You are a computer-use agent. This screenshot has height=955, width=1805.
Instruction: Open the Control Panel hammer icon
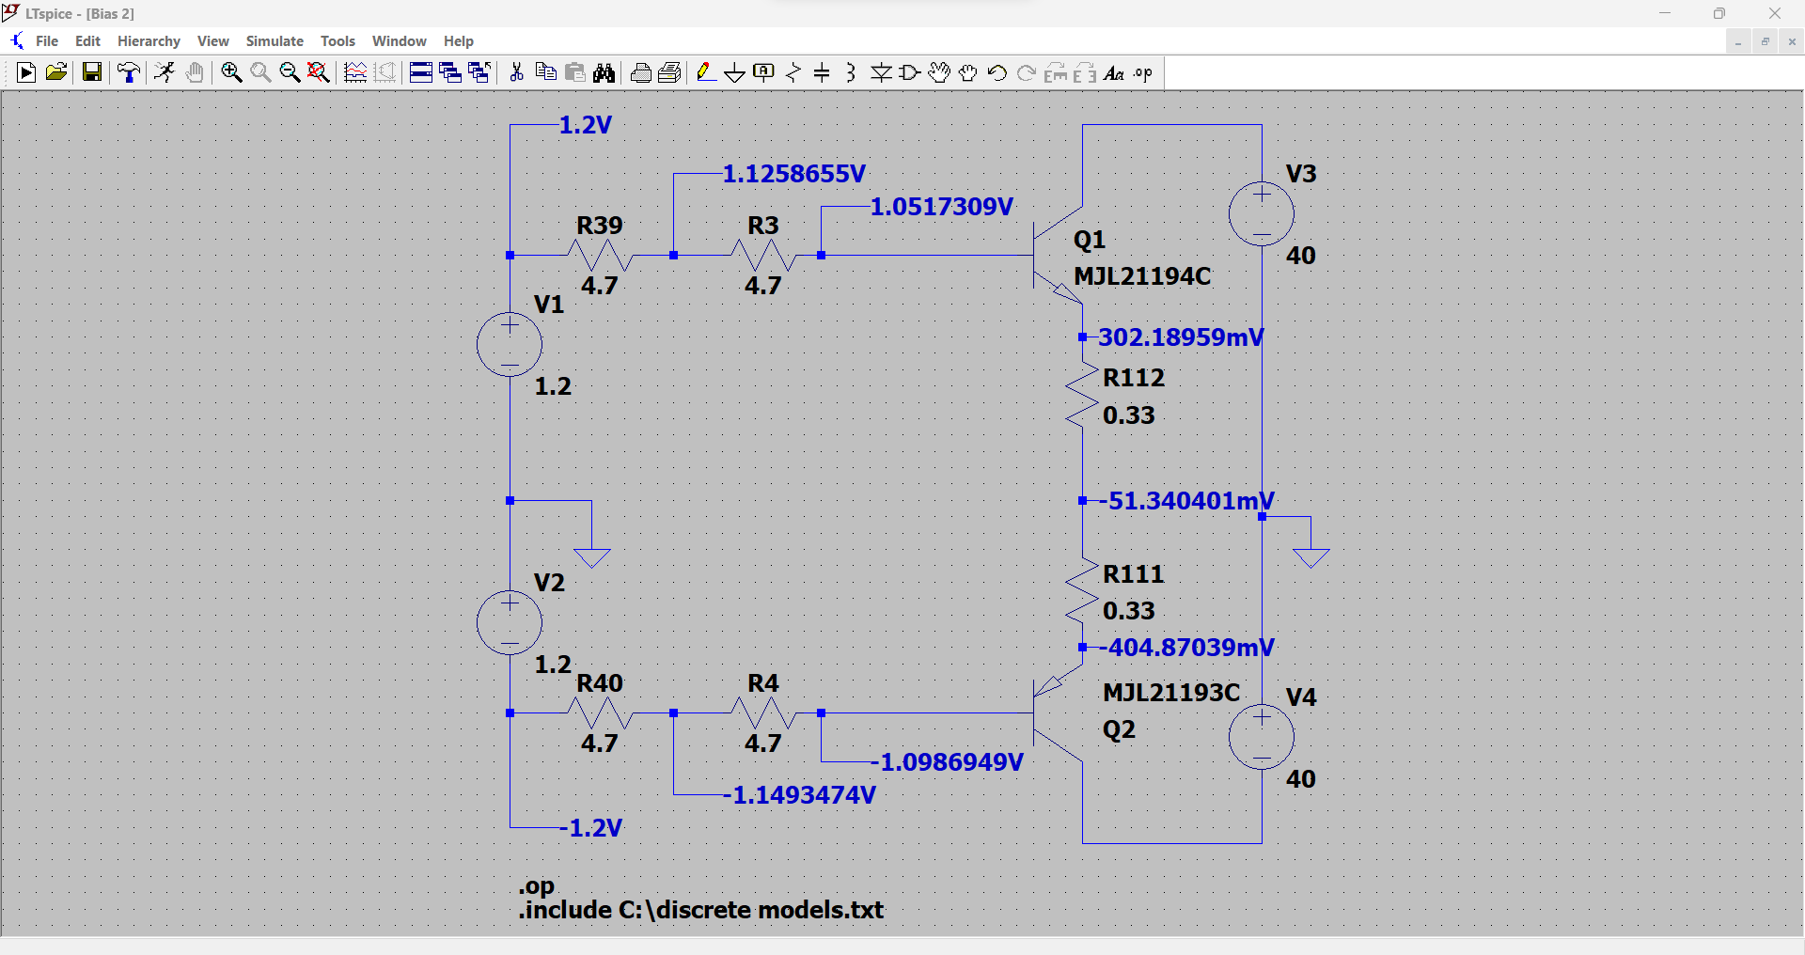point(129,72)
